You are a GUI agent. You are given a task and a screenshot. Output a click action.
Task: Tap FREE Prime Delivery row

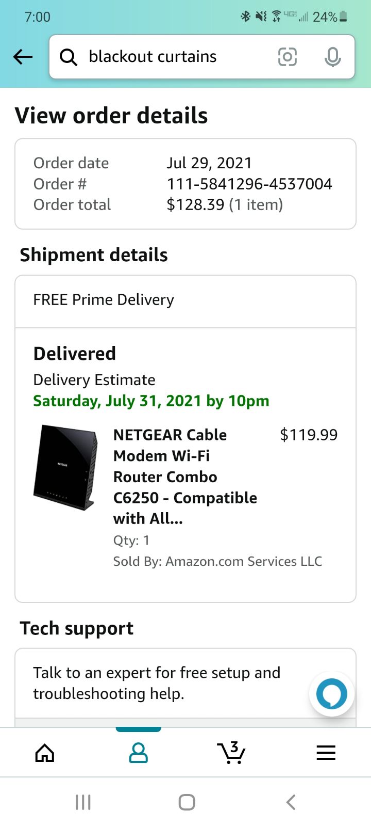[185, 301]
